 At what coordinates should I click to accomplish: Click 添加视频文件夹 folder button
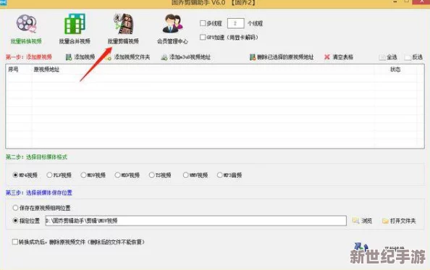click(128, 57)
